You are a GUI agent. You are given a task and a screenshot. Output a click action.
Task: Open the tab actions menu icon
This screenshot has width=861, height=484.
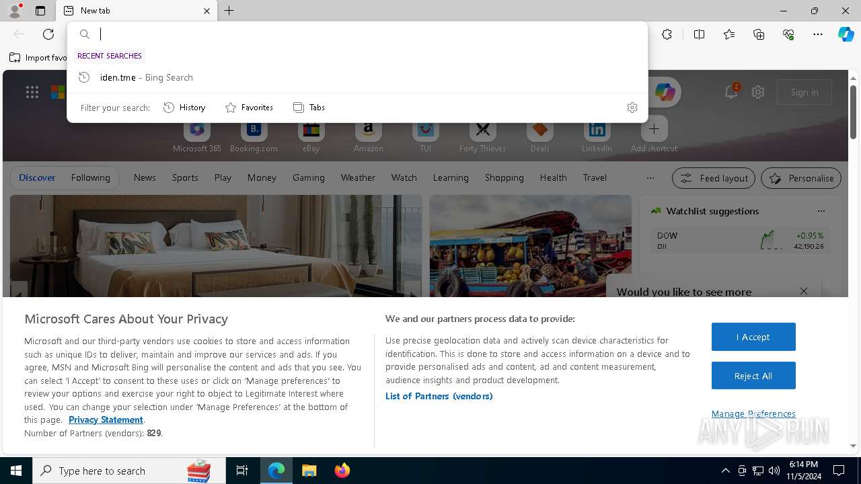click(40, 11)
